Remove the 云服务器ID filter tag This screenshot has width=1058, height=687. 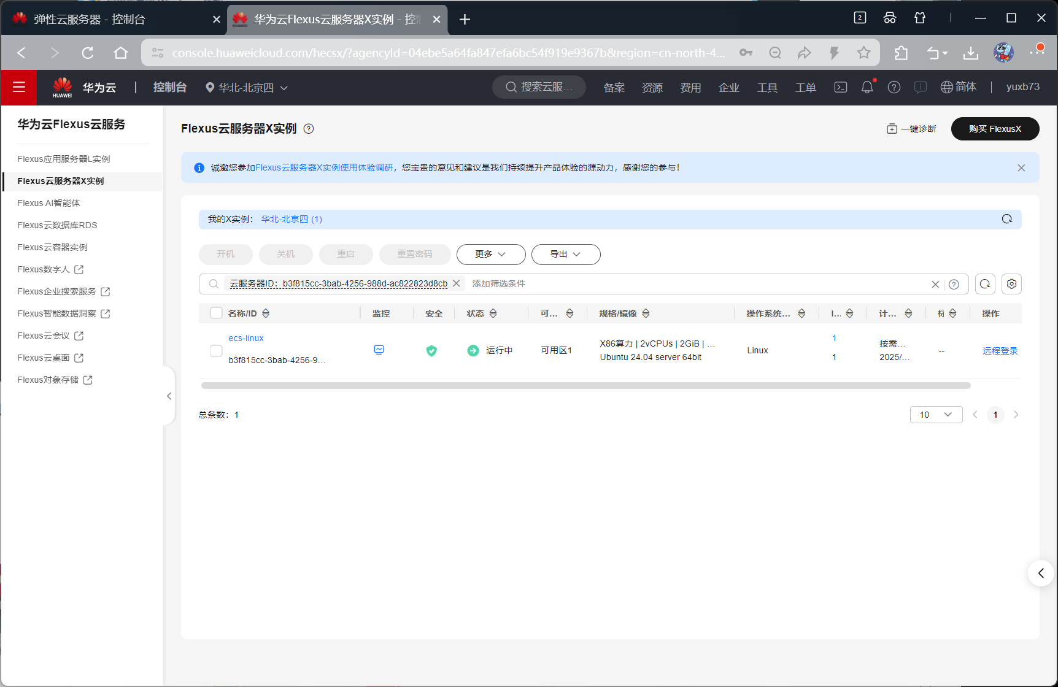pyautogui.click(x=457, y=283)
